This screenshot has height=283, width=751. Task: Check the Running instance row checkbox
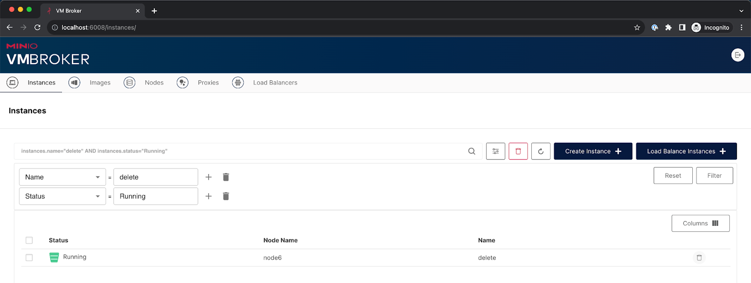[x=29, y=258]
